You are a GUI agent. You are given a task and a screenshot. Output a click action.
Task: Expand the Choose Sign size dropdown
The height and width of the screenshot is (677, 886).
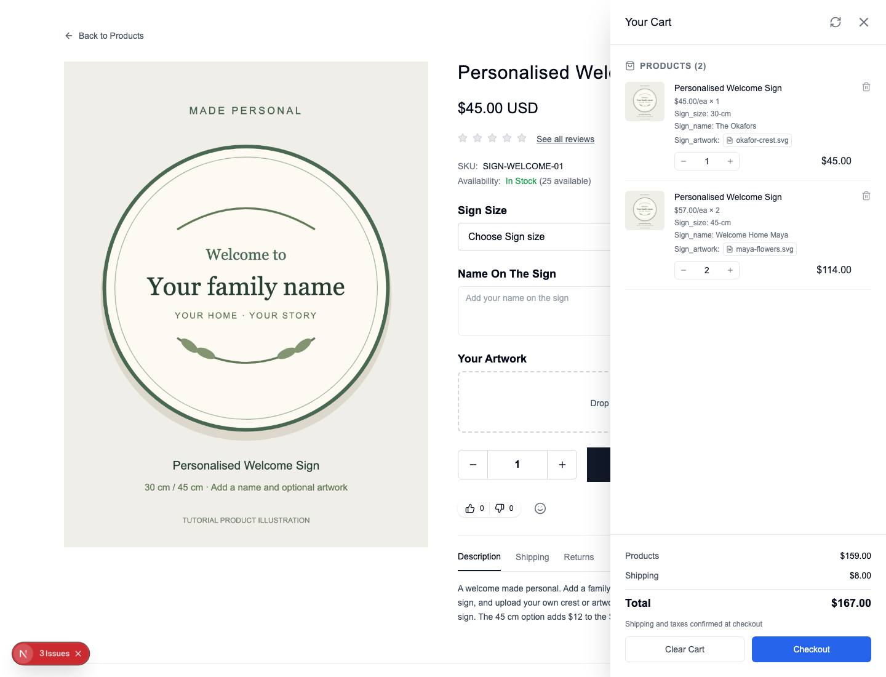(534, 237)
